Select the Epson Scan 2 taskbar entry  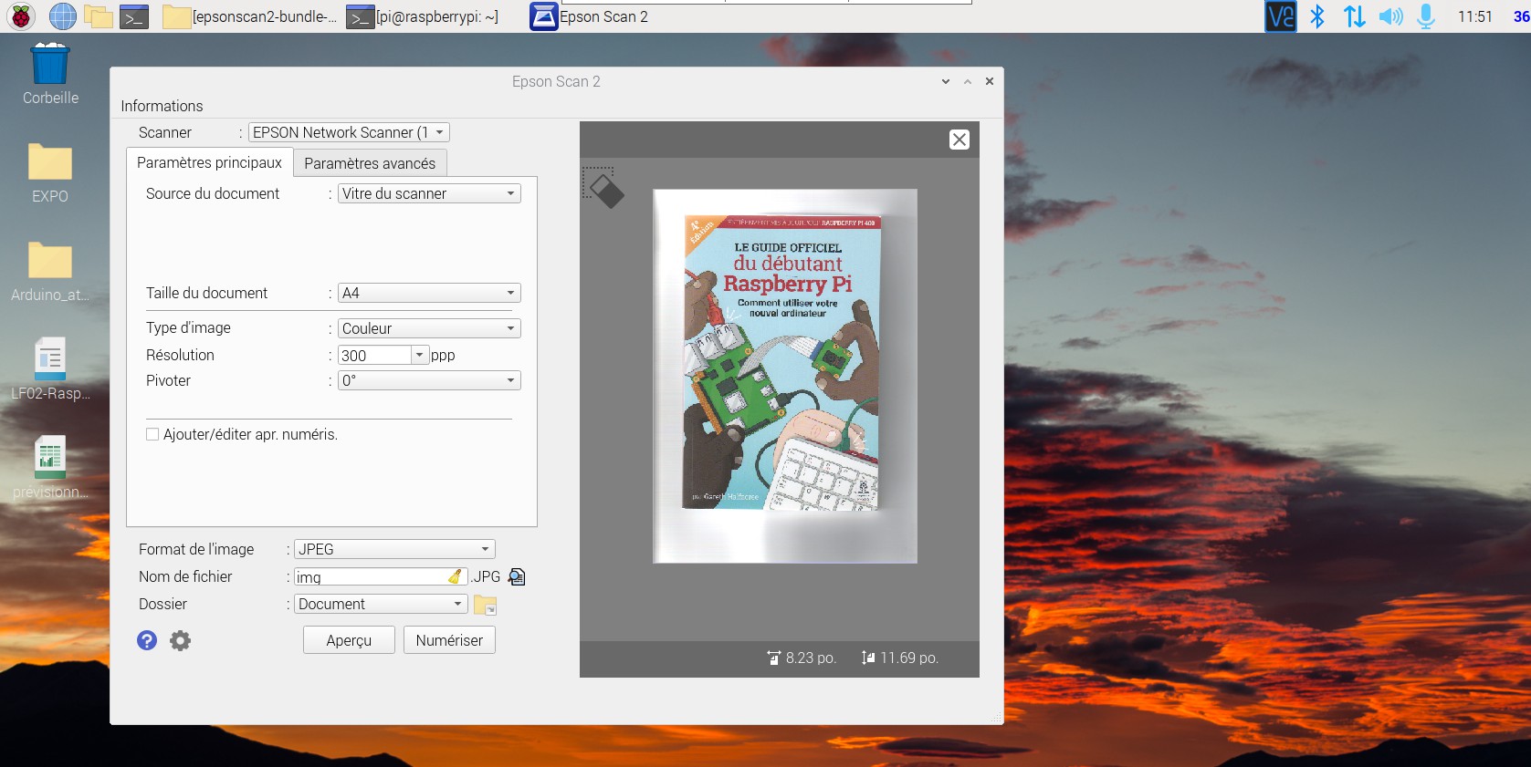[x=590, y=16]
